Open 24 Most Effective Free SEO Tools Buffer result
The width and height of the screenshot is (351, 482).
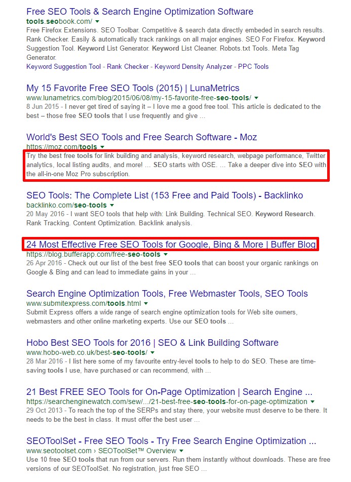(171, 245)
